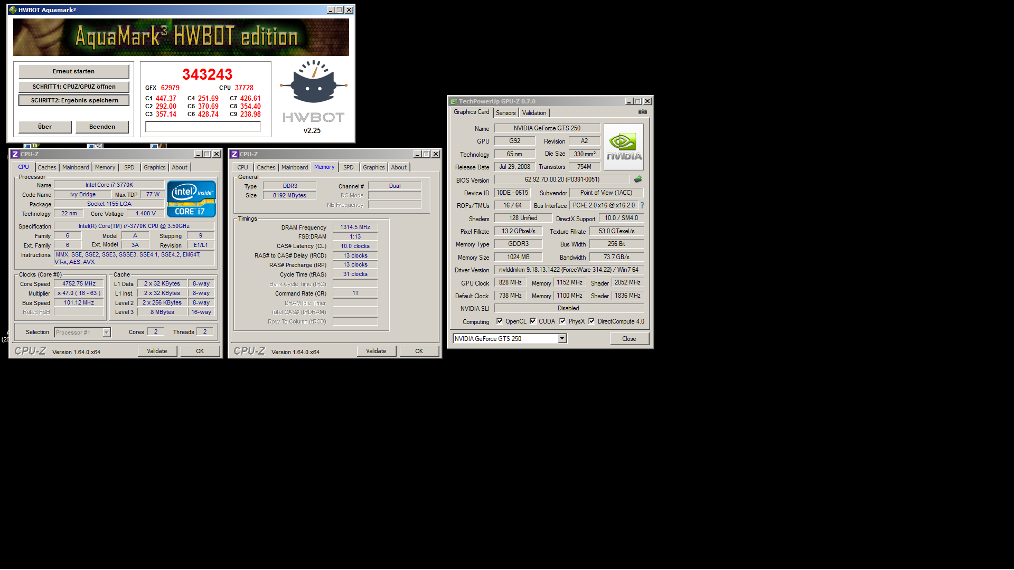Screen dimensions: 1014x570
Task: Open the CPU tab in Memory-tab CPU-Z window
Action: pos(242,167)
